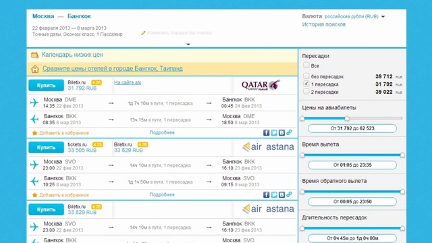Toggle the Все transfers checkbox

pos(306,65)
